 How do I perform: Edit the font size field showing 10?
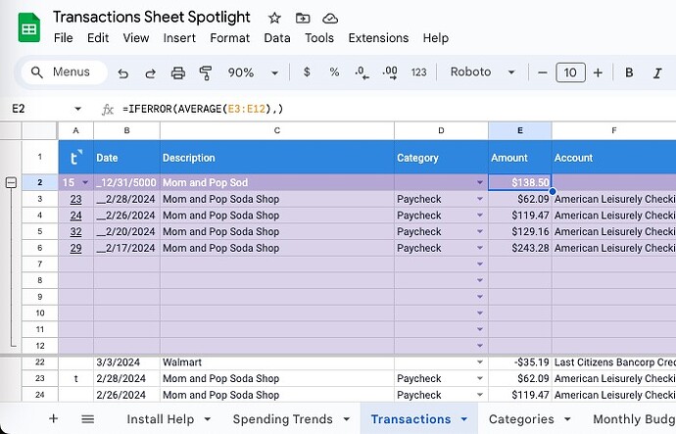coord(570,72)
